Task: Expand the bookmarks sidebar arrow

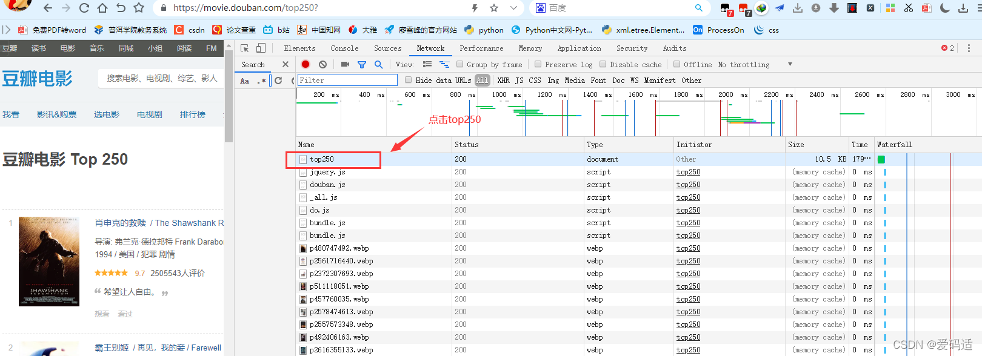Action: click(x=6, y=30)
